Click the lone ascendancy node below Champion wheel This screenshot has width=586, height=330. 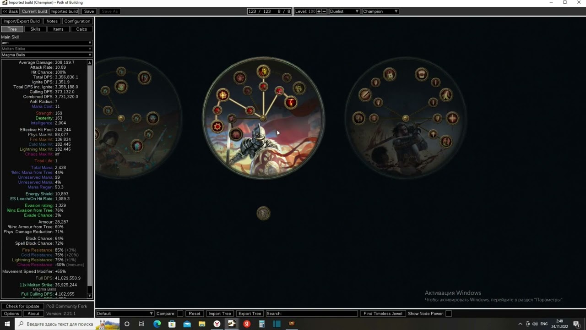click(x=263, y=213)
